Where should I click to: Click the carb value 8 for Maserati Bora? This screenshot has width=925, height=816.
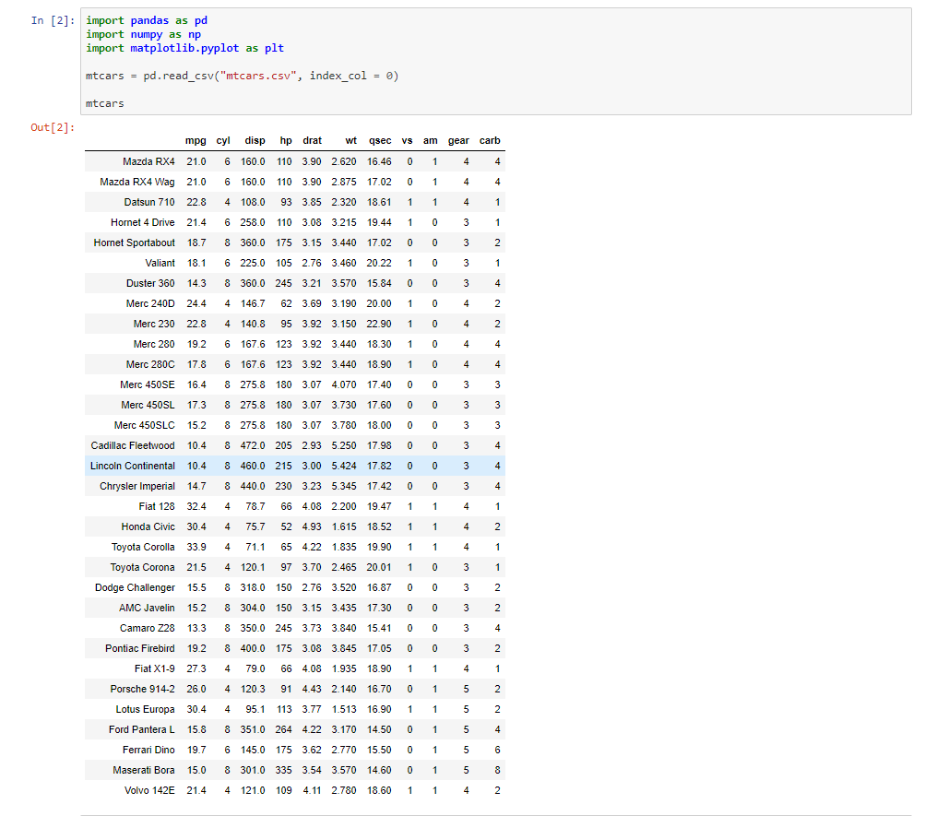[497, 770]
